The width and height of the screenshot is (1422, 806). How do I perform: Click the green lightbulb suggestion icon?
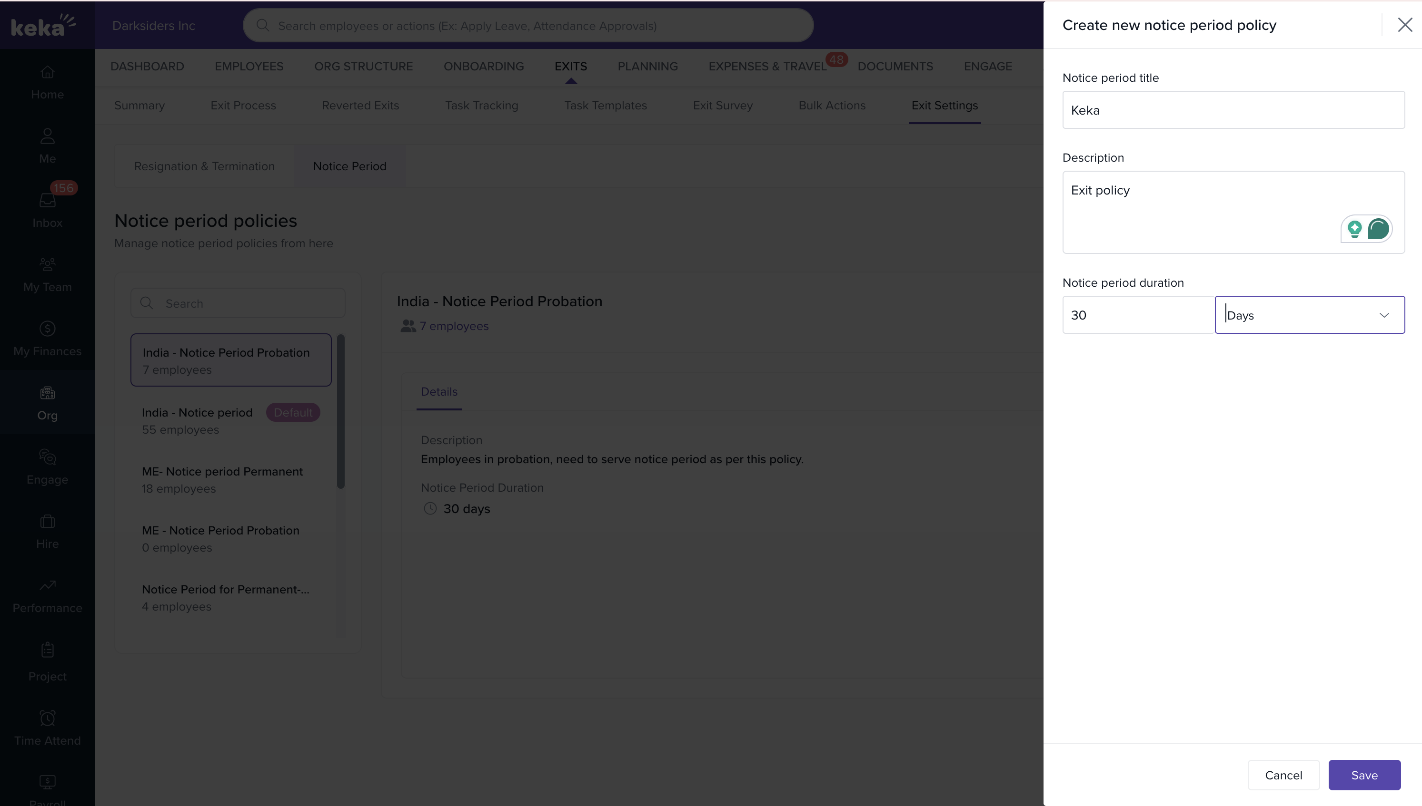(1354, 229)
